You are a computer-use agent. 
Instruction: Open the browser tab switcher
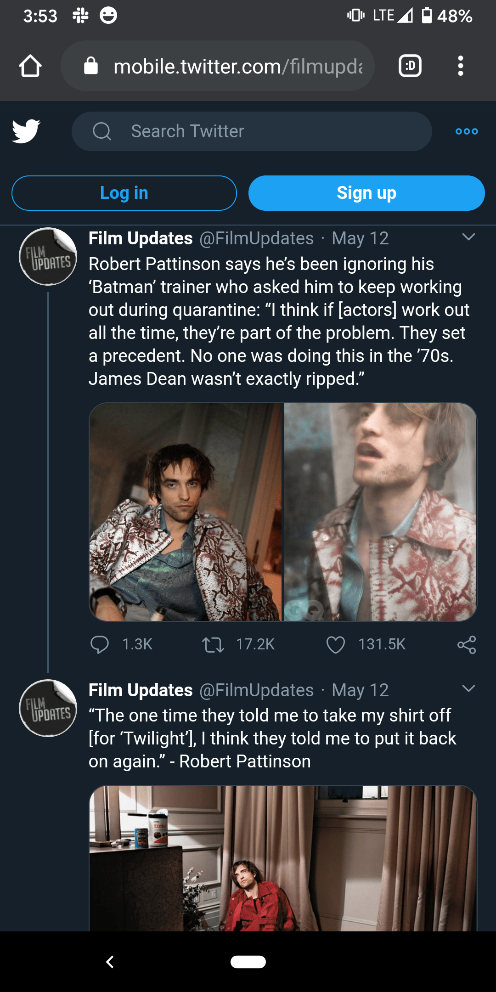(x=410, y=66)
